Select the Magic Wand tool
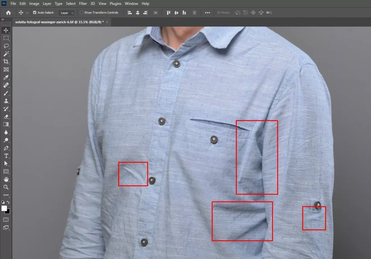This screenshot has width=371, height=259. pos(6,54)
